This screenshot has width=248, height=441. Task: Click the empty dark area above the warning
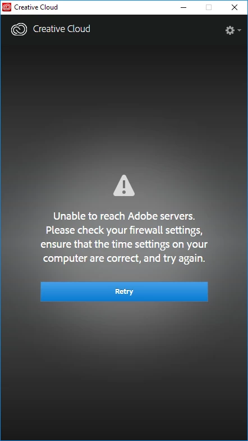124,107
